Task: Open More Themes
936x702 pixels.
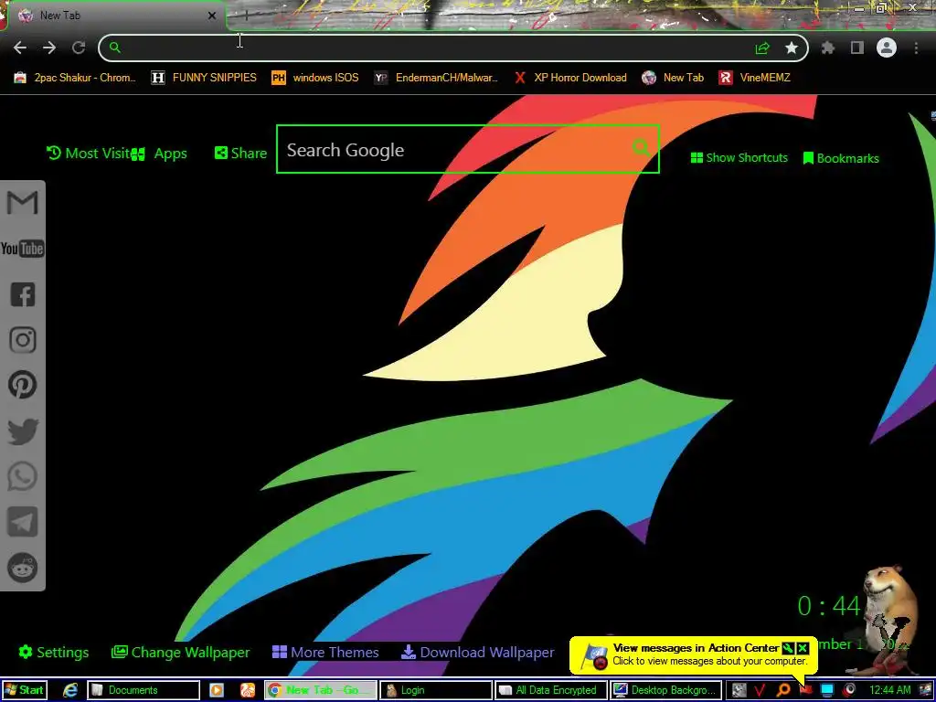Action: (x=325, y=653)
